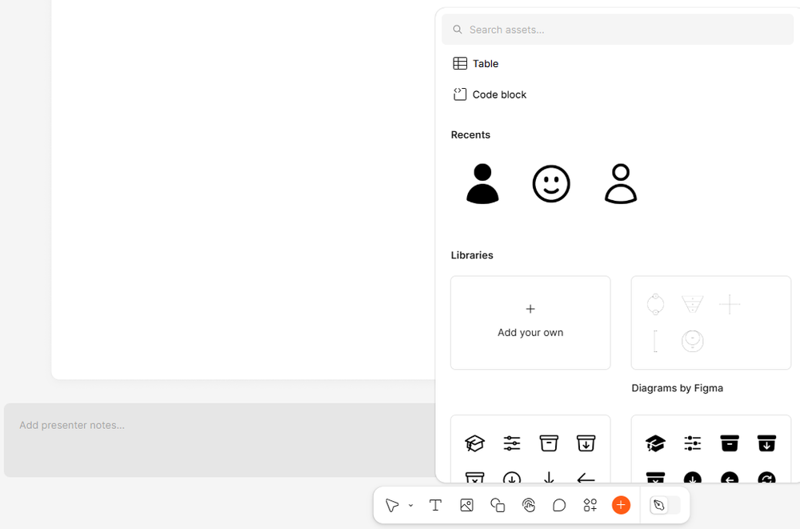Select the interactive tap-hand tool
Viewport: 800px width, 529px height.
tap(529, 505)
